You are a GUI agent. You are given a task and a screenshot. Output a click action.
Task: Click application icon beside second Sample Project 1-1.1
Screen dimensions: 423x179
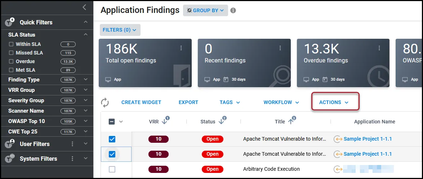tap(338, 154)
